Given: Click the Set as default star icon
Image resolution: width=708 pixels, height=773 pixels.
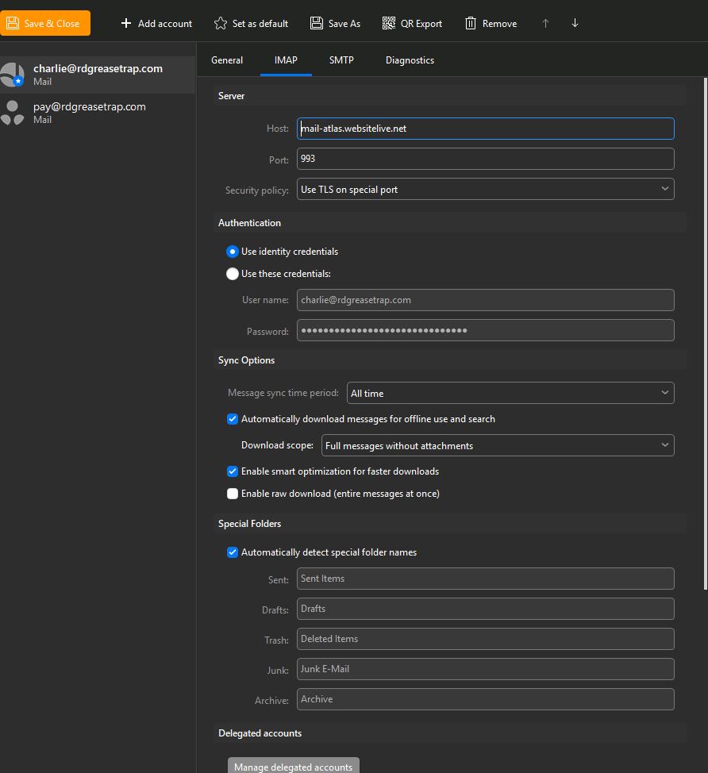Looking at the screenshot, I should click(x=221, y=23).
